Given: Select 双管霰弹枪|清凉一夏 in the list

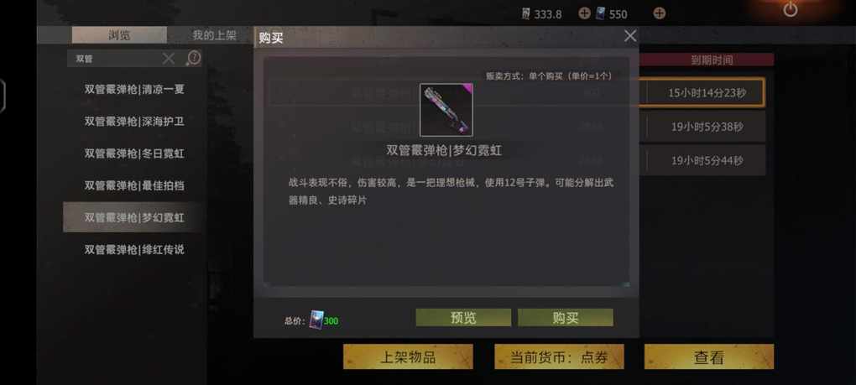Looking at the screenshot, I should click(x=134, y=90).
